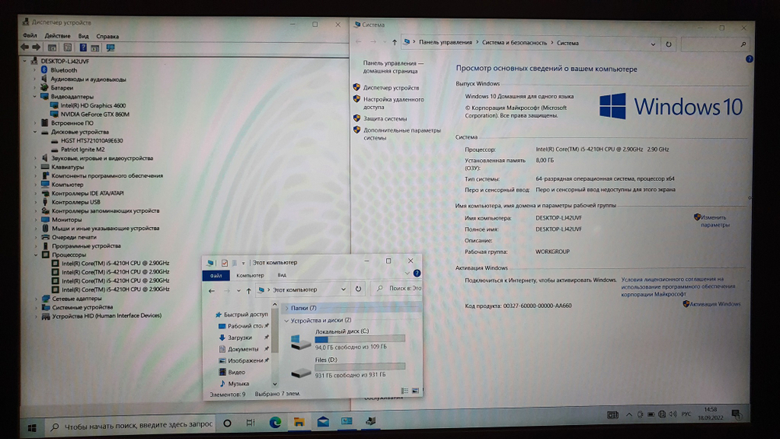This screenshot has height=439, width=780.
Task: Open the Вид menu in Device Manager
Action: pos(83,37)
